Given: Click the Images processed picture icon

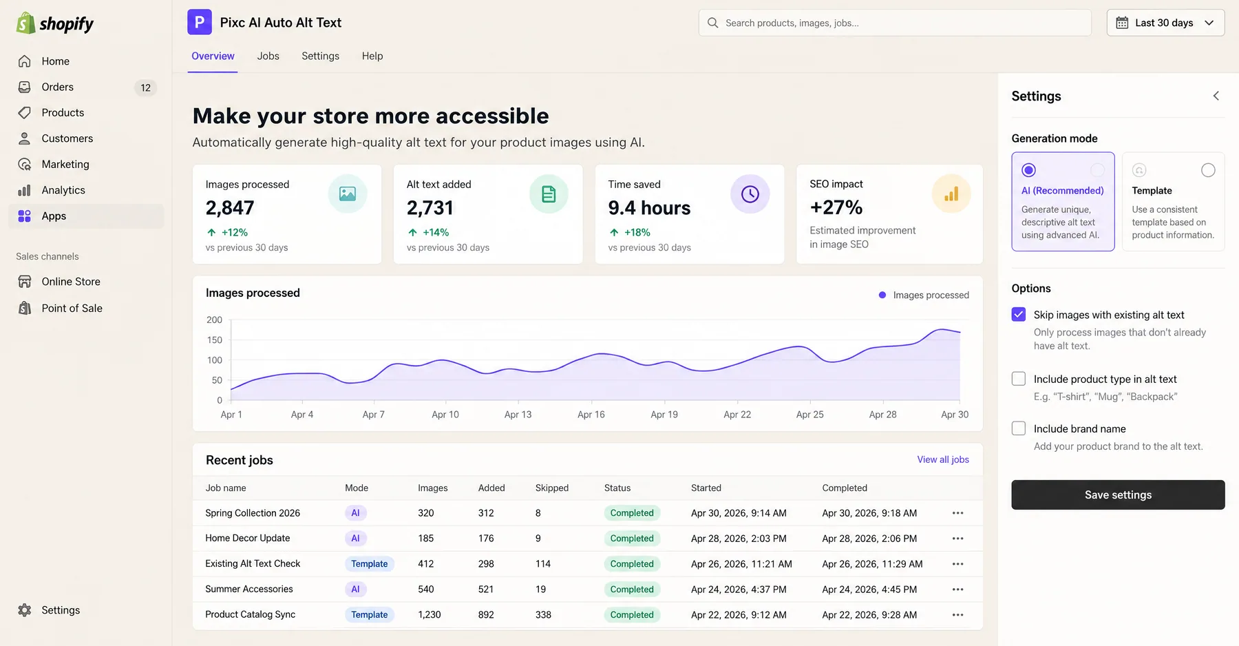Looking at the screenshot, I should coord(348,194).
